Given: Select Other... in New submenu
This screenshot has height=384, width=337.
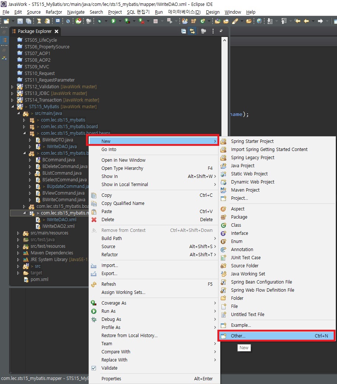Looking at the screenshot, I should point(276,336).
